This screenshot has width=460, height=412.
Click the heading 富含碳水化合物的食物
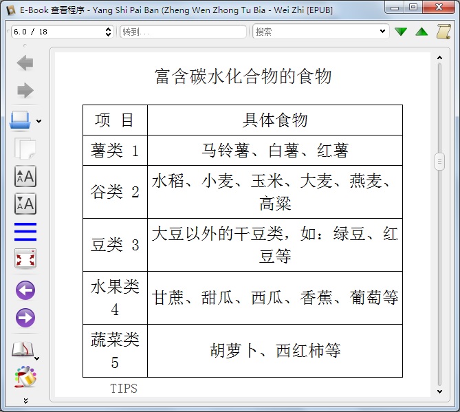click(243, 76)
